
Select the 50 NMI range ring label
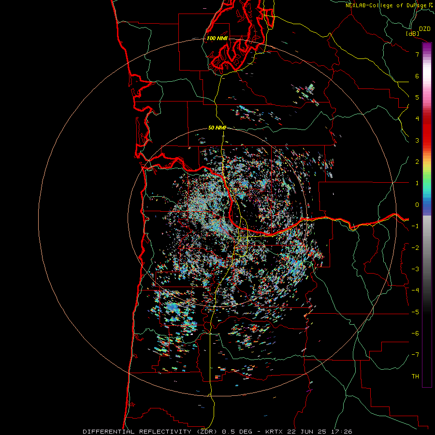217,128
